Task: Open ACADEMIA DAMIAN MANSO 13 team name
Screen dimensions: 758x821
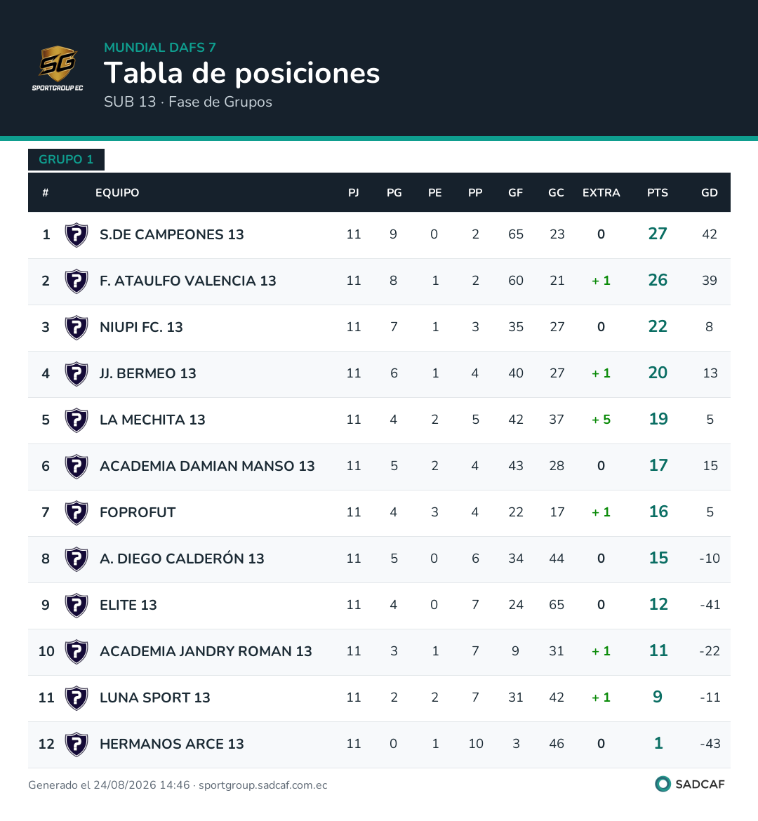Action: pos(207,466)
